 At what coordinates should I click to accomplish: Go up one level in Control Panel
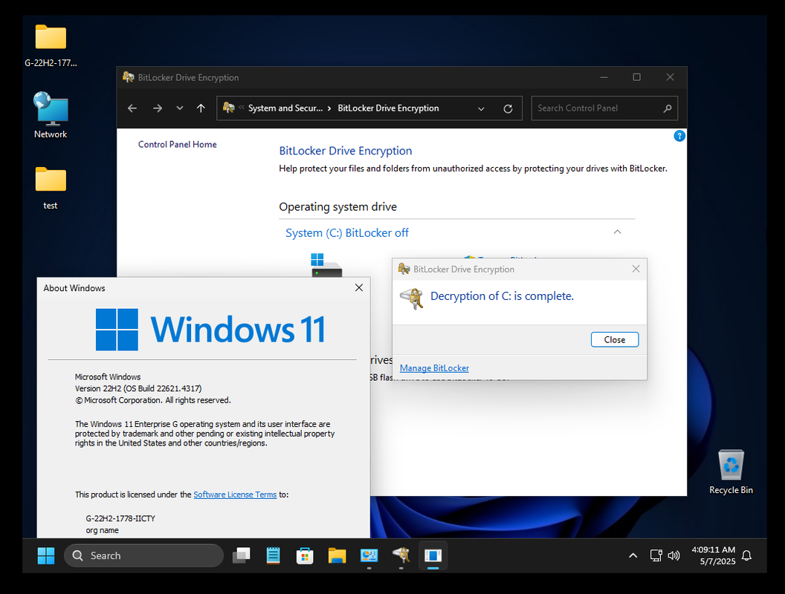(x=201, y=108)
